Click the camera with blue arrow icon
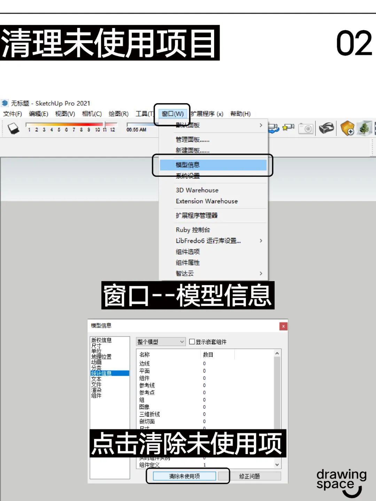The height and width of the screenshot is (501, 376). [274, 128]
